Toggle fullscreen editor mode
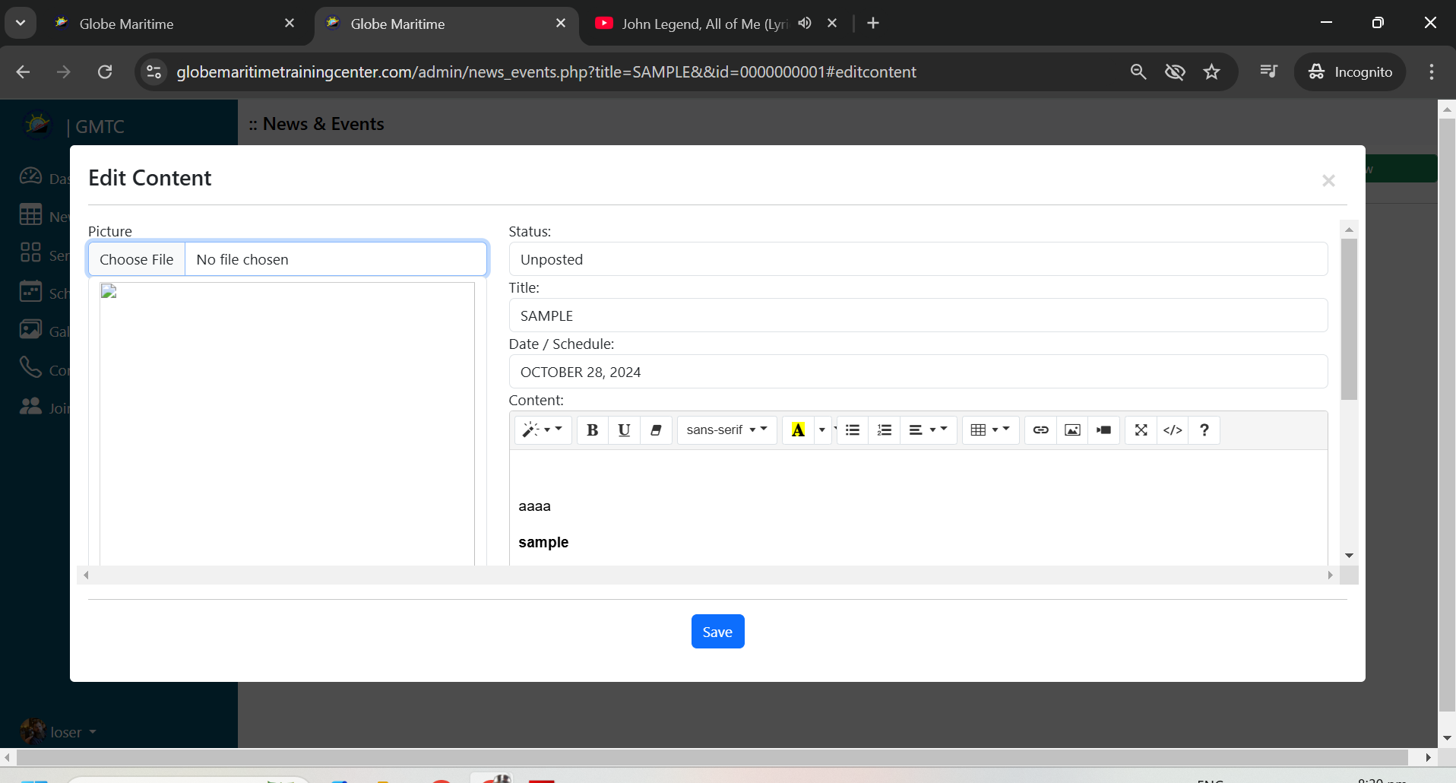 pos(1141,430)
